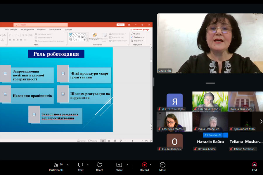Expand Chat options caret
The height and width of the screenshot is (175, 263).
click(x=88, y=165)
